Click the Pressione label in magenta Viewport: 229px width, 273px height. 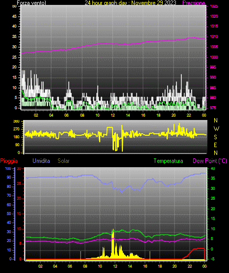pos(194,3)
